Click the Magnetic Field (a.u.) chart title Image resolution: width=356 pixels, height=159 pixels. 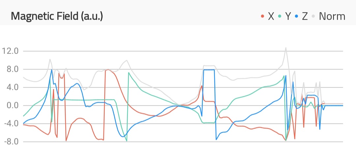point(57,16)
